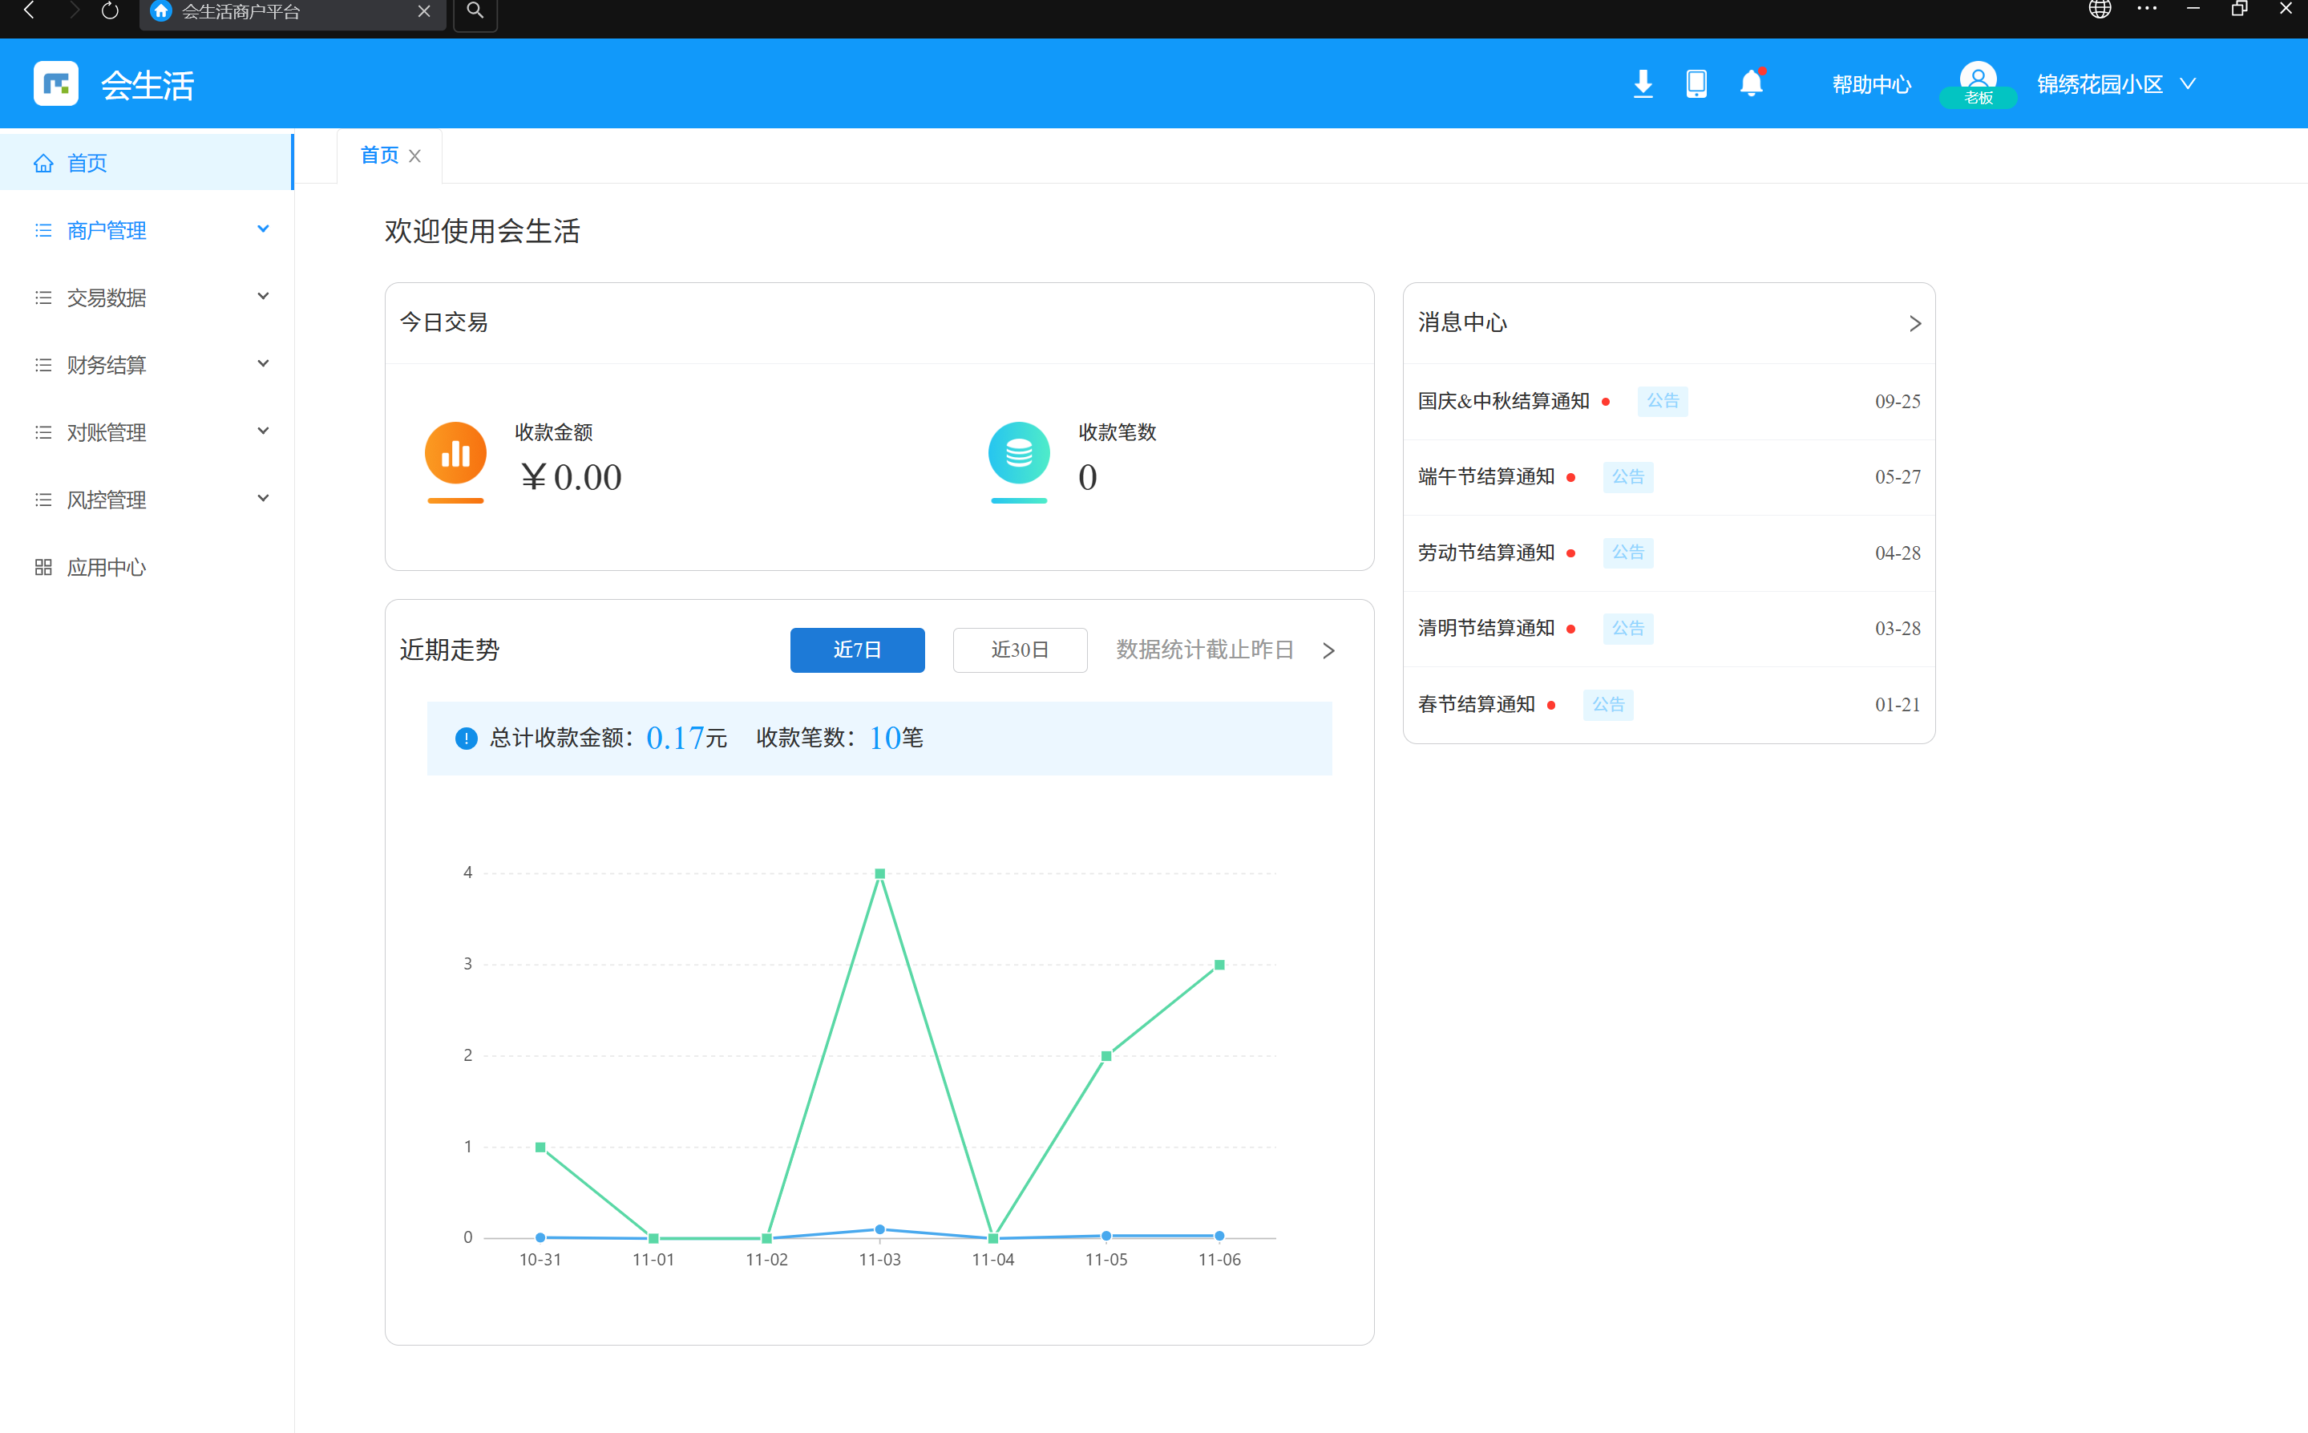Click the 11-05 green data point
2308x1433 pixels.
click(x=1105, y=1056)
